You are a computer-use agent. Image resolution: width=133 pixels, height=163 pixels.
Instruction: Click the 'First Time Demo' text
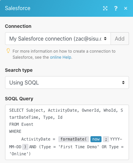pos(79,147)
